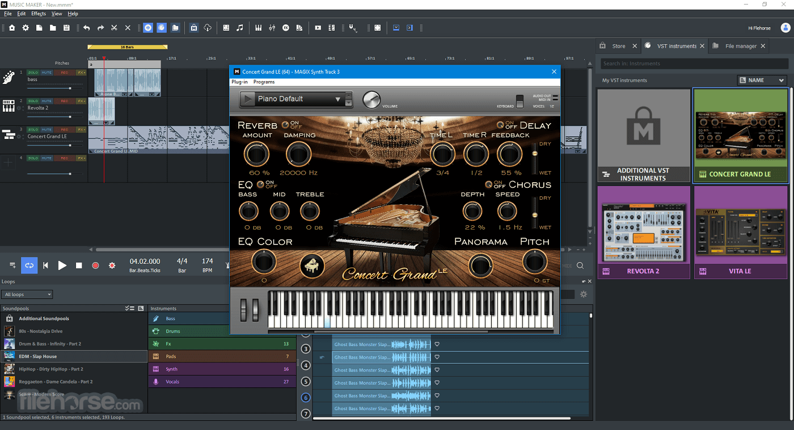The width and height of the screenshot is (794, 430).
Task: Select the scissors cut tool
Action: [x=114, y=28]
